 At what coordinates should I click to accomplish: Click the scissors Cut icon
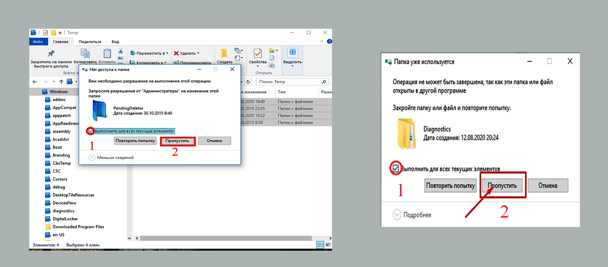point(120,51)
